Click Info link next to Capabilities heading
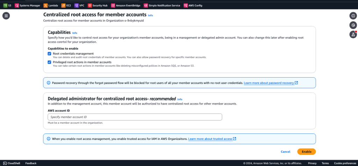The width and height of the screenshot is (358, 166). coord(75,33)
